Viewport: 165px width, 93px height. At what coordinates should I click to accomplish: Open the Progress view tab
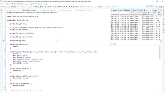coord(155,10)
